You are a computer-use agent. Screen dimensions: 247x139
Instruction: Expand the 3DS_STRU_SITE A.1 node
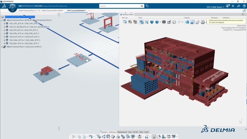(4, 33)
